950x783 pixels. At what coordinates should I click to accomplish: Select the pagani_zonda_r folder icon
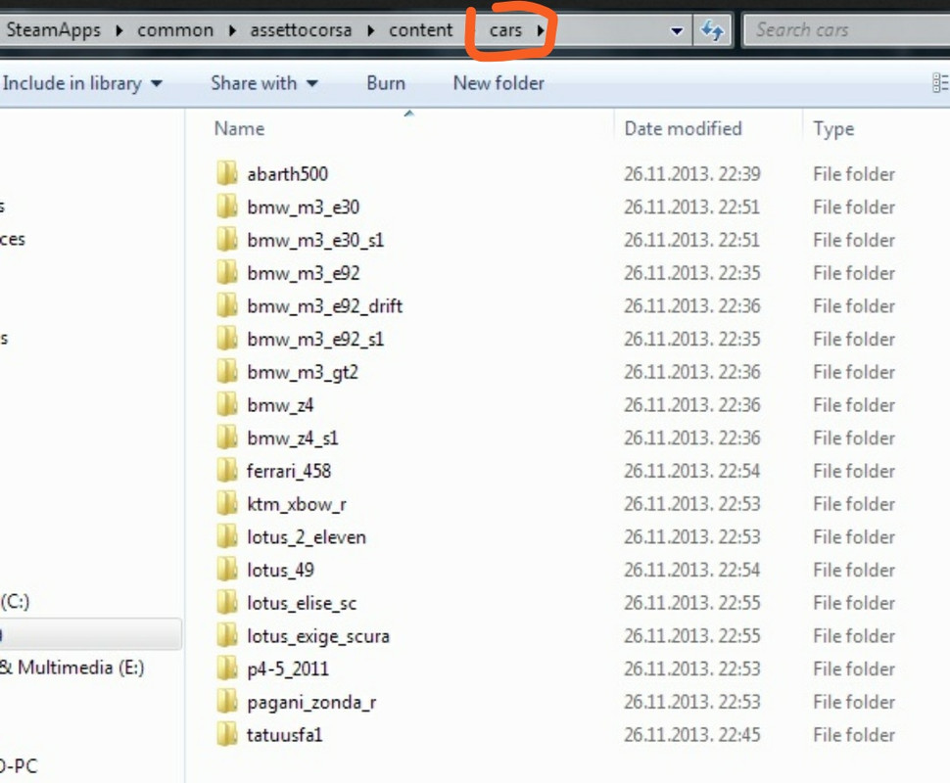tap(226, 702)
